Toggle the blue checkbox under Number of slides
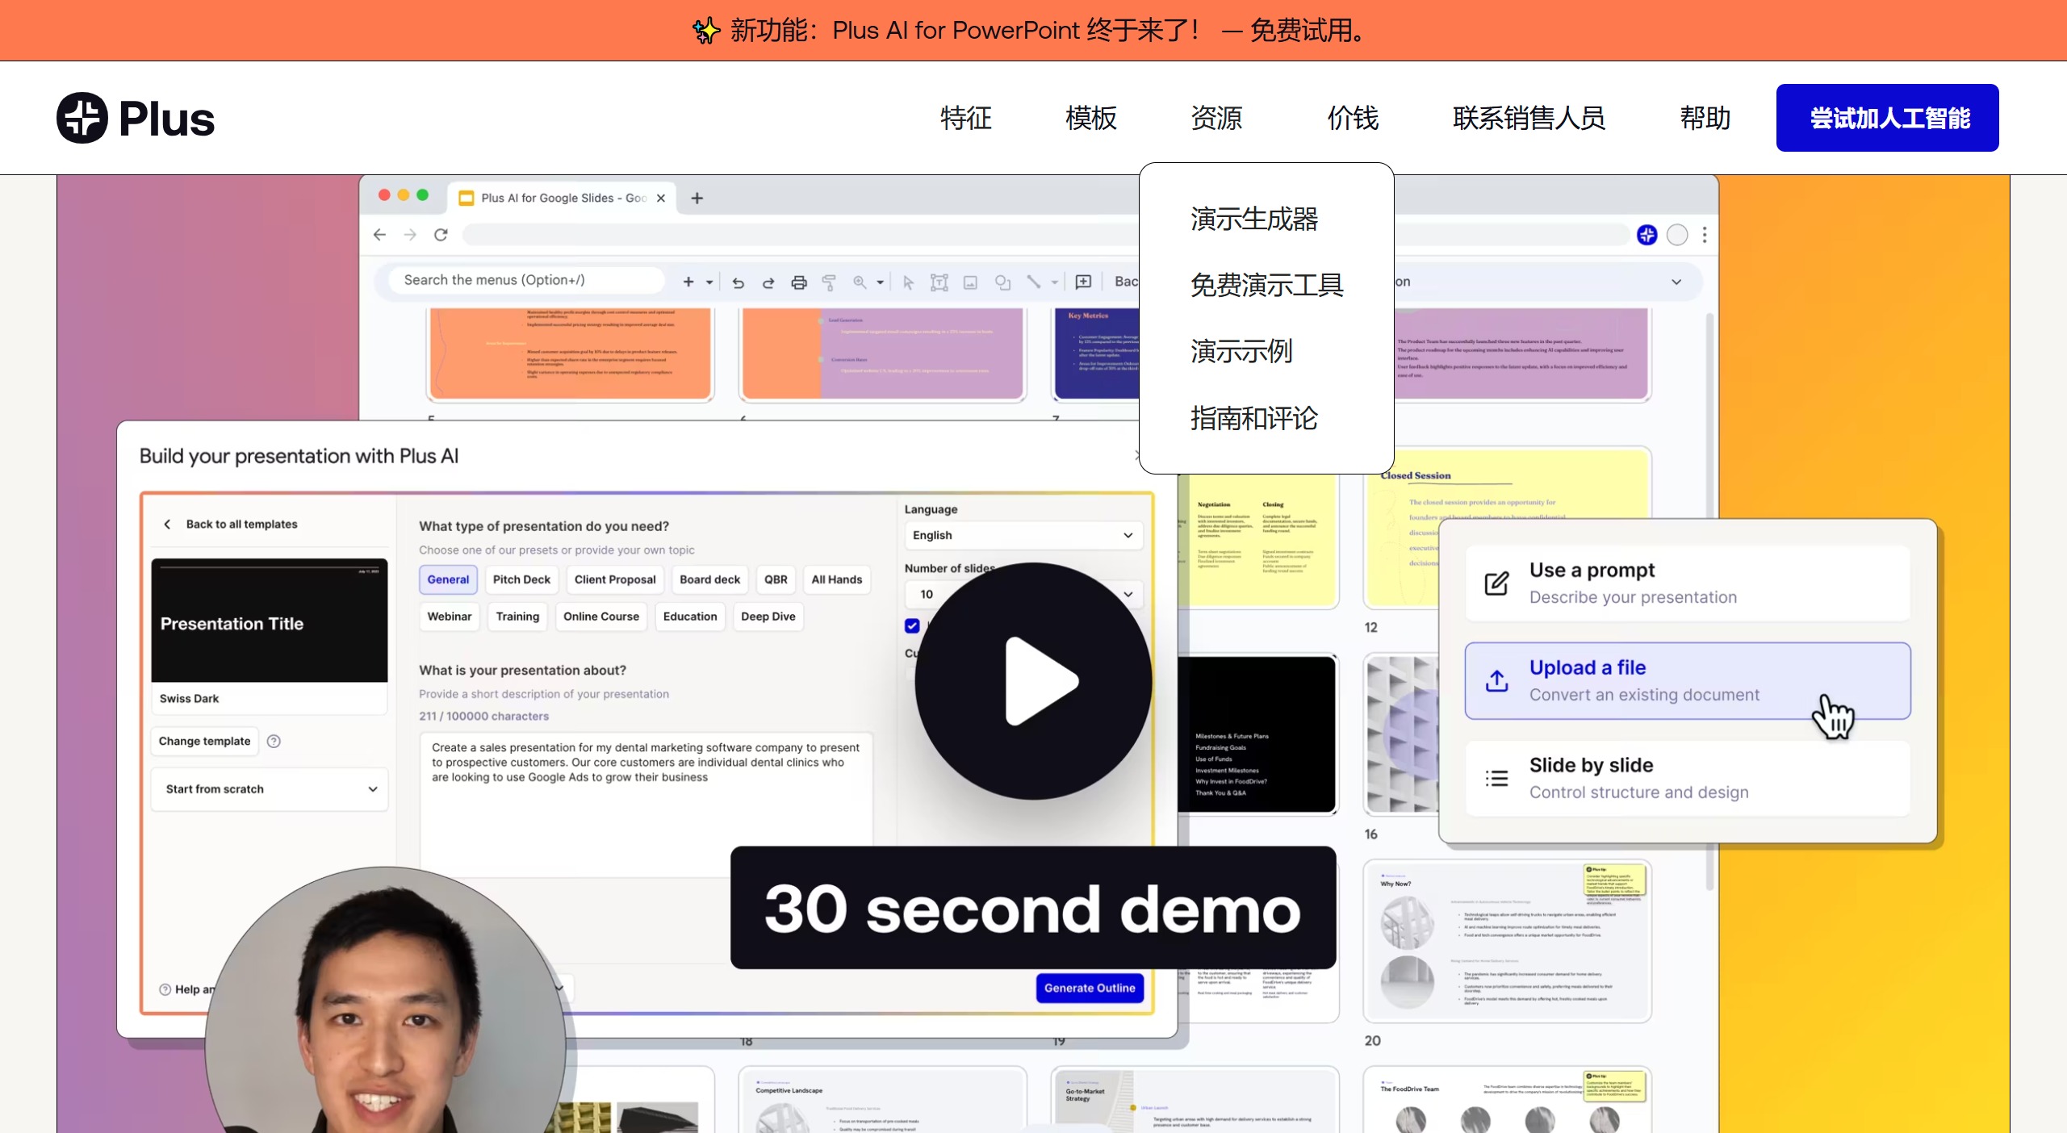Image resolution: width=2067 pixels, height=1133 pixels. (x=912, y=625)
